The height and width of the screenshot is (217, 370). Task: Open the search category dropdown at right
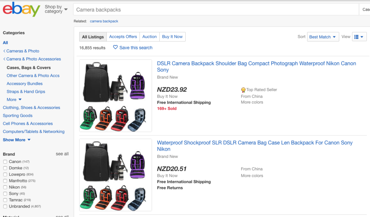point(365,10)
